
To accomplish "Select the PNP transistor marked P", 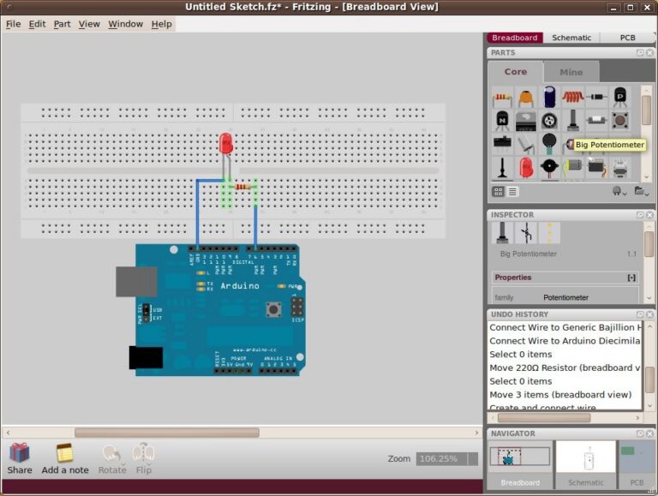I will [x=619, y=97].
